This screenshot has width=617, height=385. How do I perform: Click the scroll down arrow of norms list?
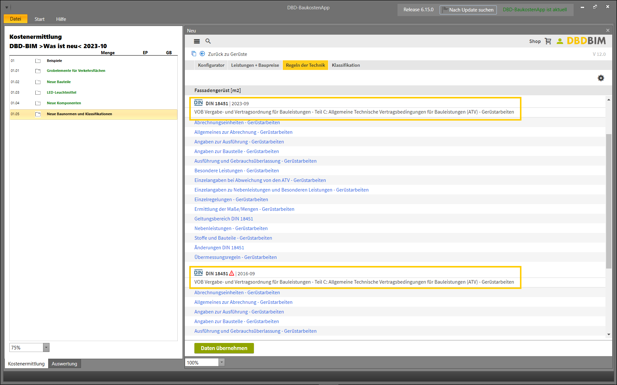(609, 334)
